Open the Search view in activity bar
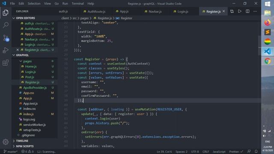Viewport: 274px width, 154px height. coord(6,25)
